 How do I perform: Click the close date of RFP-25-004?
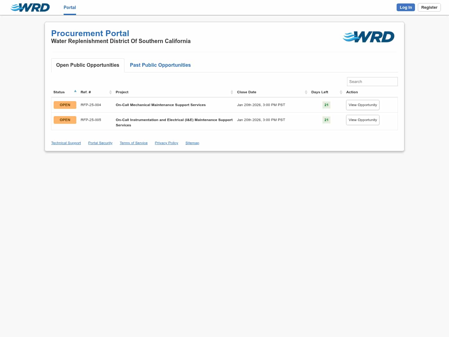[x=261, y=105]
